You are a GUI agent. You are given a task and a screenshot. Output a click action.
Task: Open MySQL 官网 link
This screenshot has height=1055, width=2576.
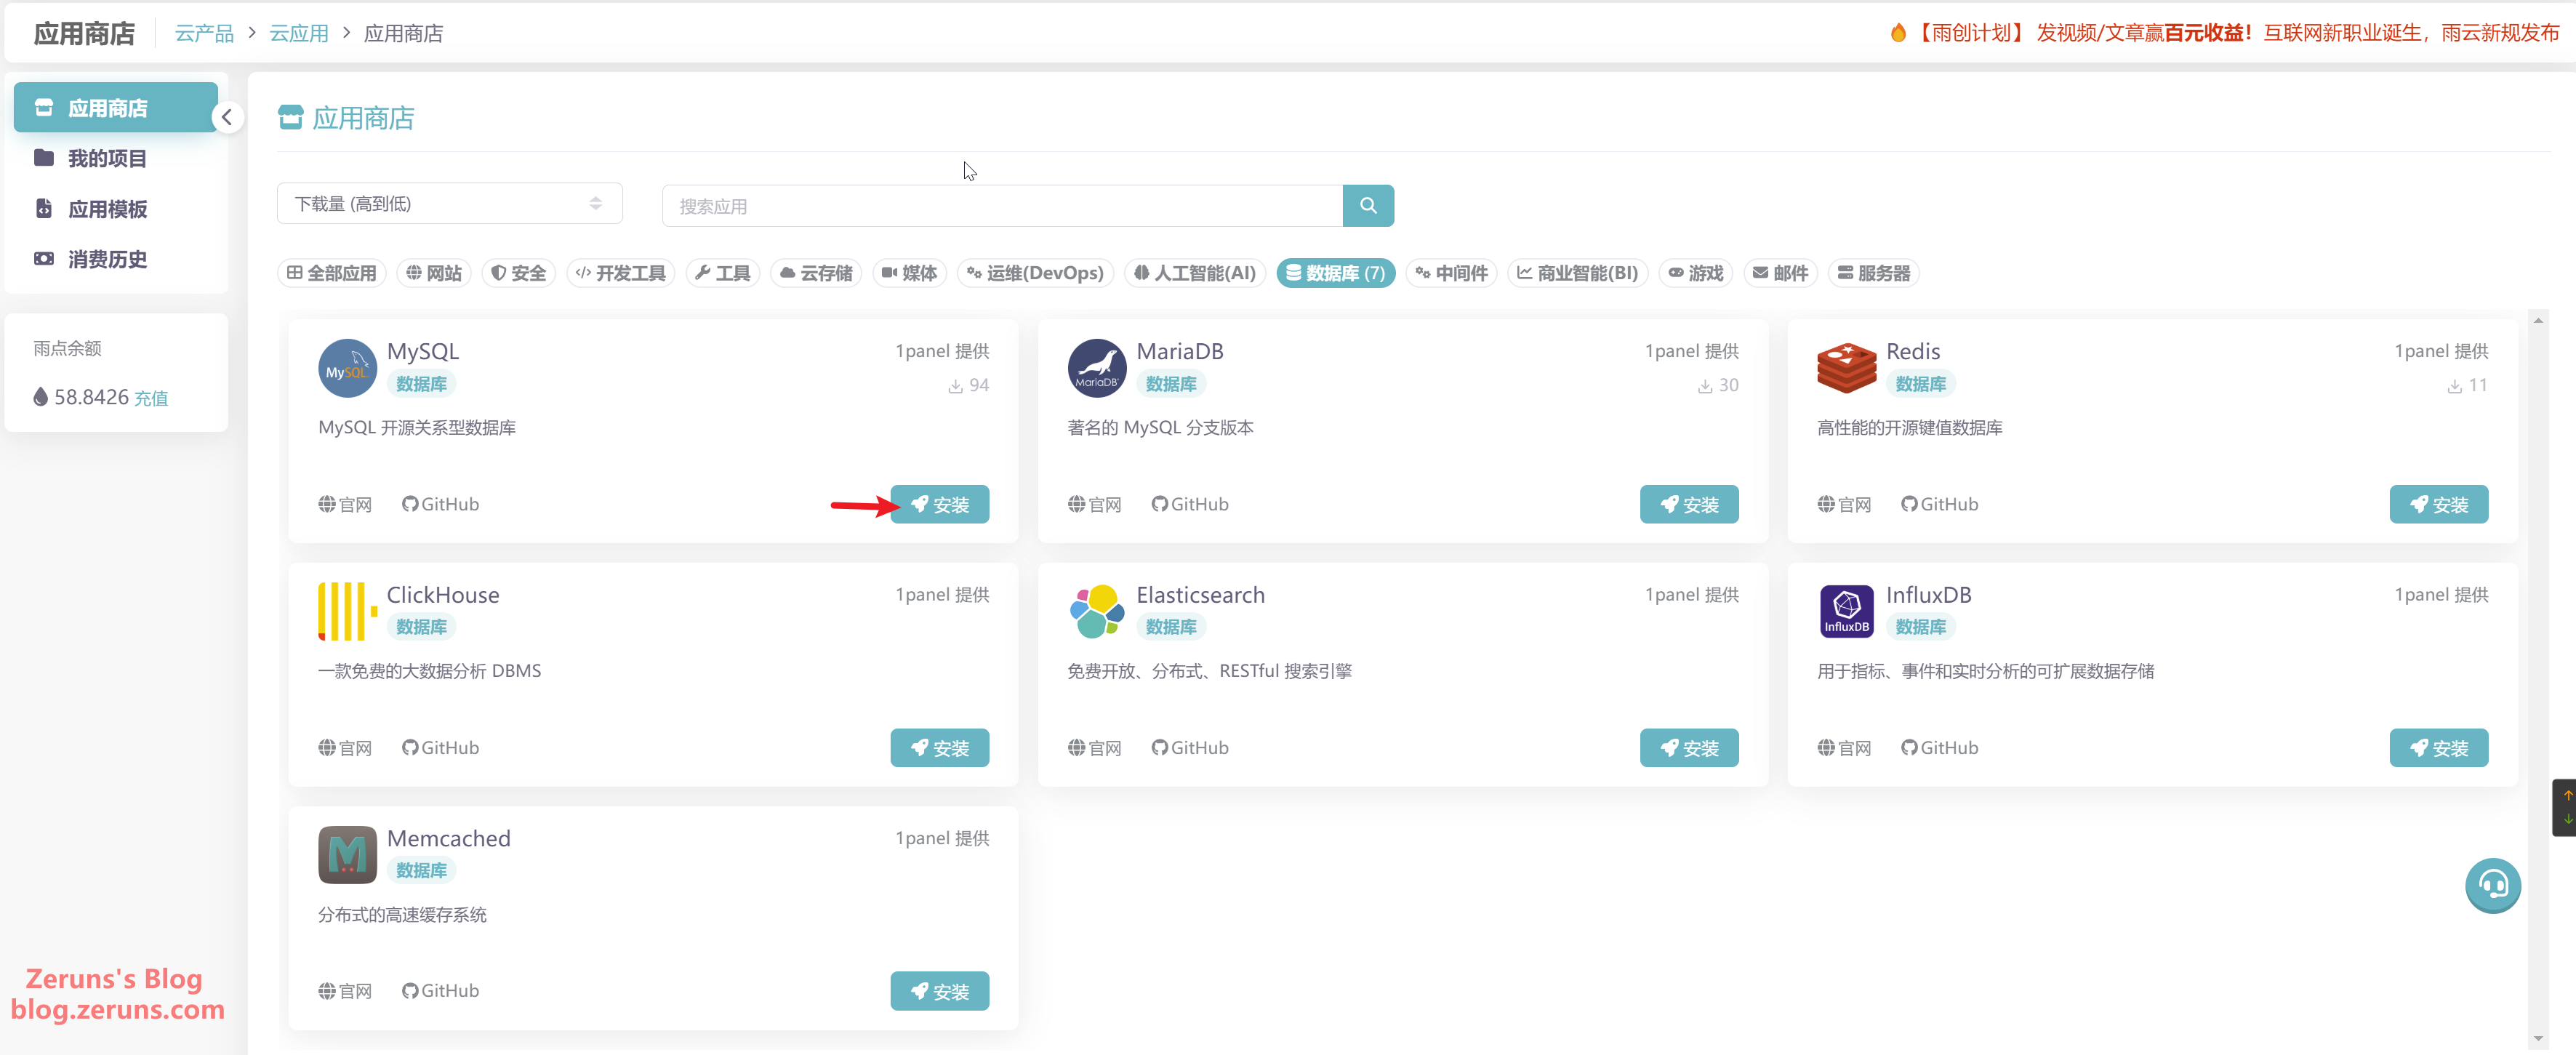(345, 504)
